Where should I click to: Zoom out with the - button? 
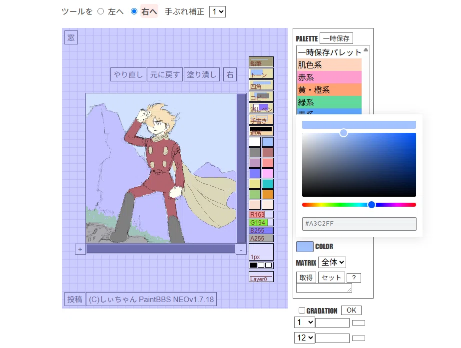(x=241, y=250)
